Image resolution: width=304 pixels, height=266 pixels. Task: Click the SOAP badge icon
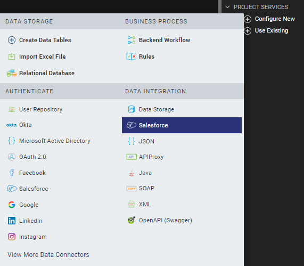(x=132, y=189)
